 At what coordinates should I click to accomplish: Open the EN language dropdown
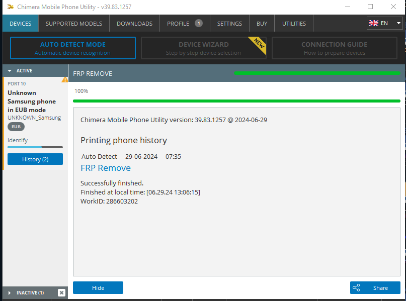tap(384, 23)
